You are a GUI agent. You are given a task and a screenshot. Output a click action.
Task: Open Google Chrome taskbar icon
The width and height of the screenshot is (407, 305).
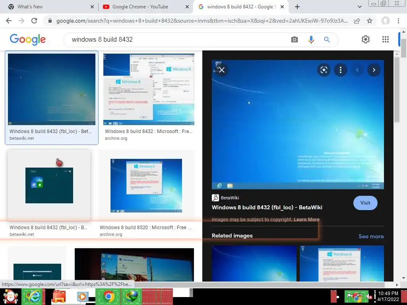click(x=109, y=297)
